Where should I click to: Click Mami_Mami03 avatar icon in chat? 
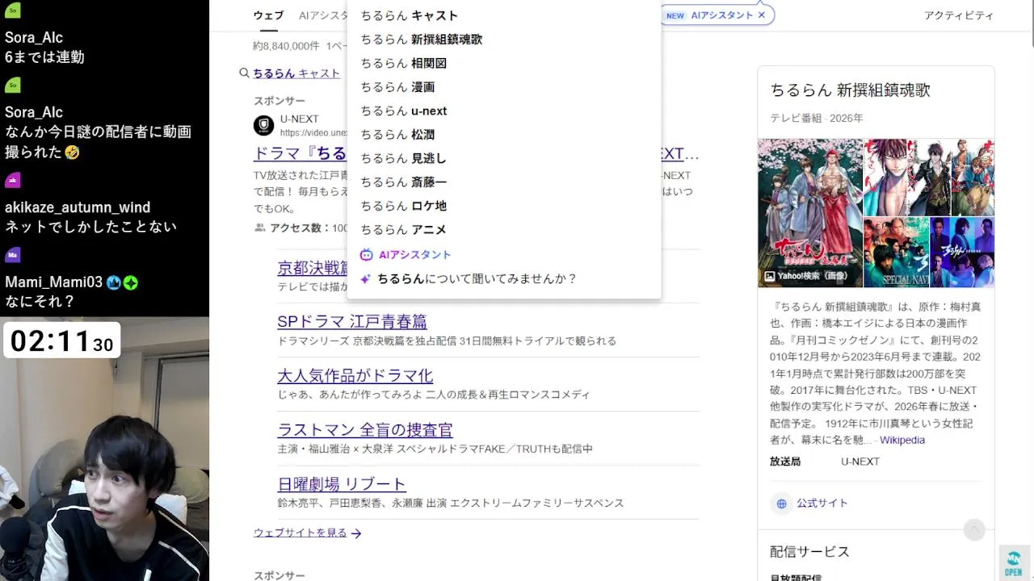tap(12, 255)
